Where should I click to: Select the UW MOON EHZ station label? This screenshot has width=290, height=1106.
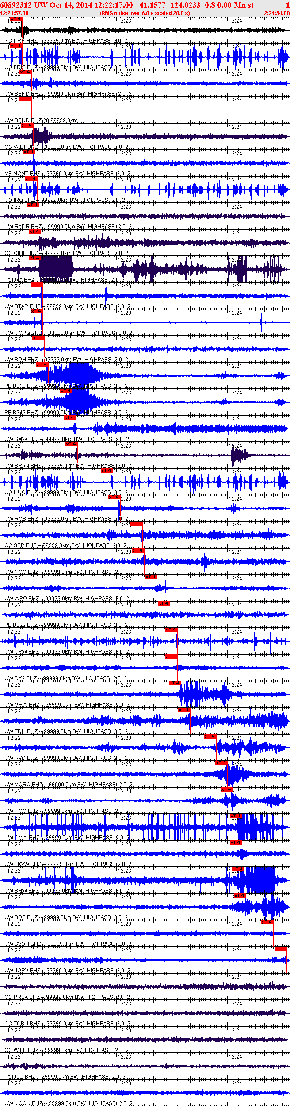[23, 1103]
